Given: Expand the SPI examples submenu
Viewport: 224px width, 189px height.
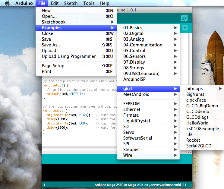Looking at the screenshot, I should (148, 143).
